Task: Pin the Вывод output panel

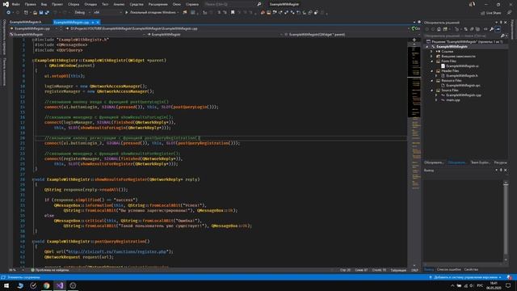Action: point(501,171)
